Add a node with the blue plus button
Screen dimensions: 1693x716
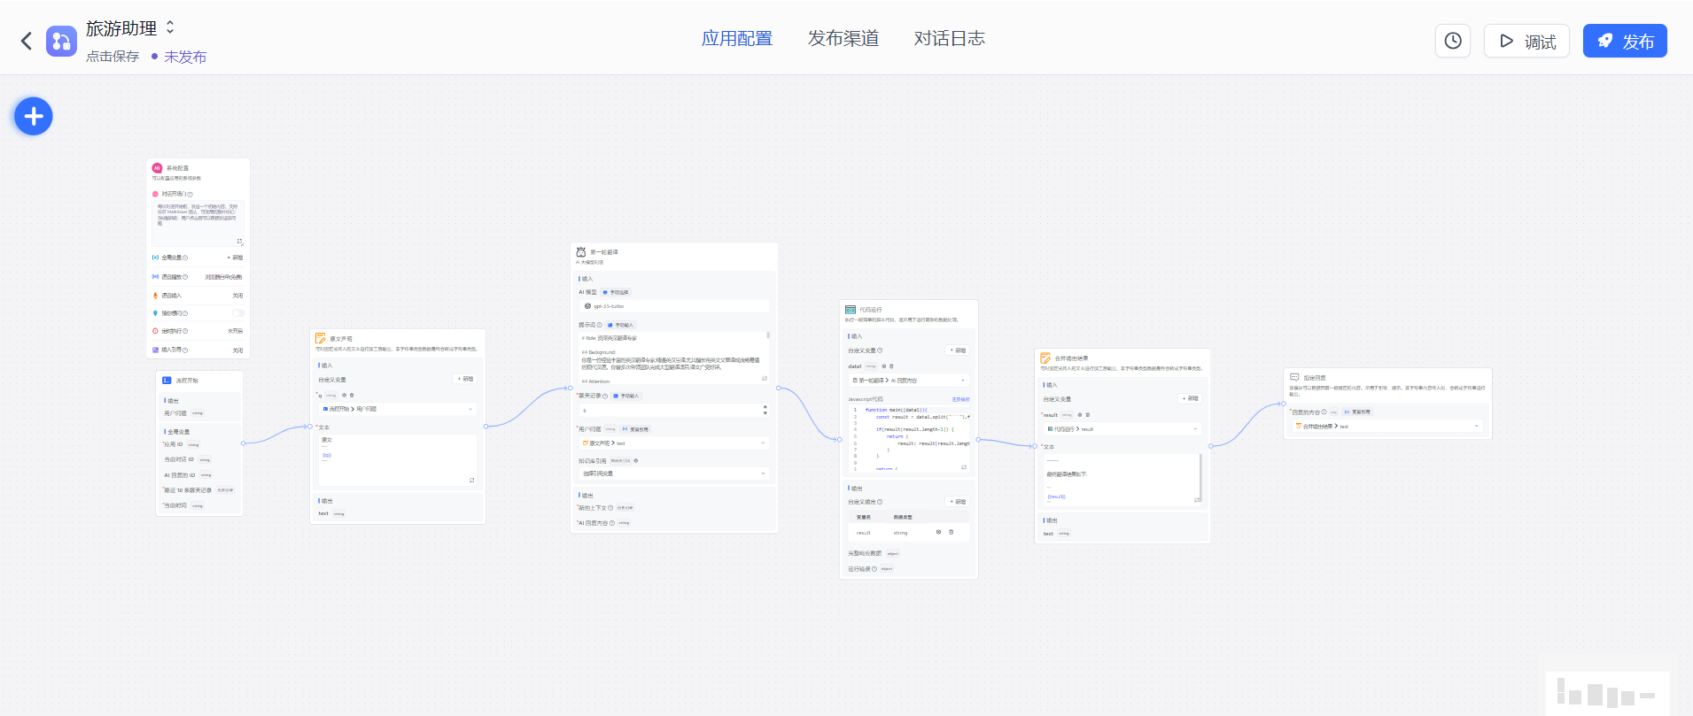tap(34, 116)
